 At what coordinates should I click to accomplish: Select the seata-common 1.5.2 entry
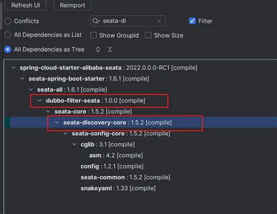click(x=126, y=177)
